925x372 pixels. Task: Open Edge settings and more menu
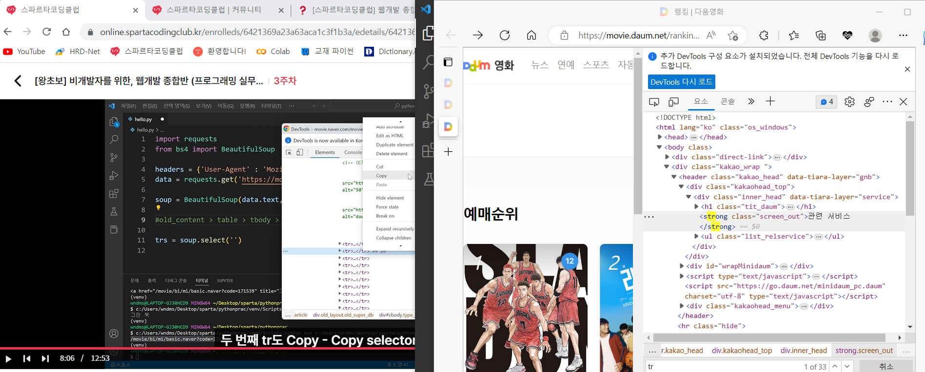click(903, 35)
